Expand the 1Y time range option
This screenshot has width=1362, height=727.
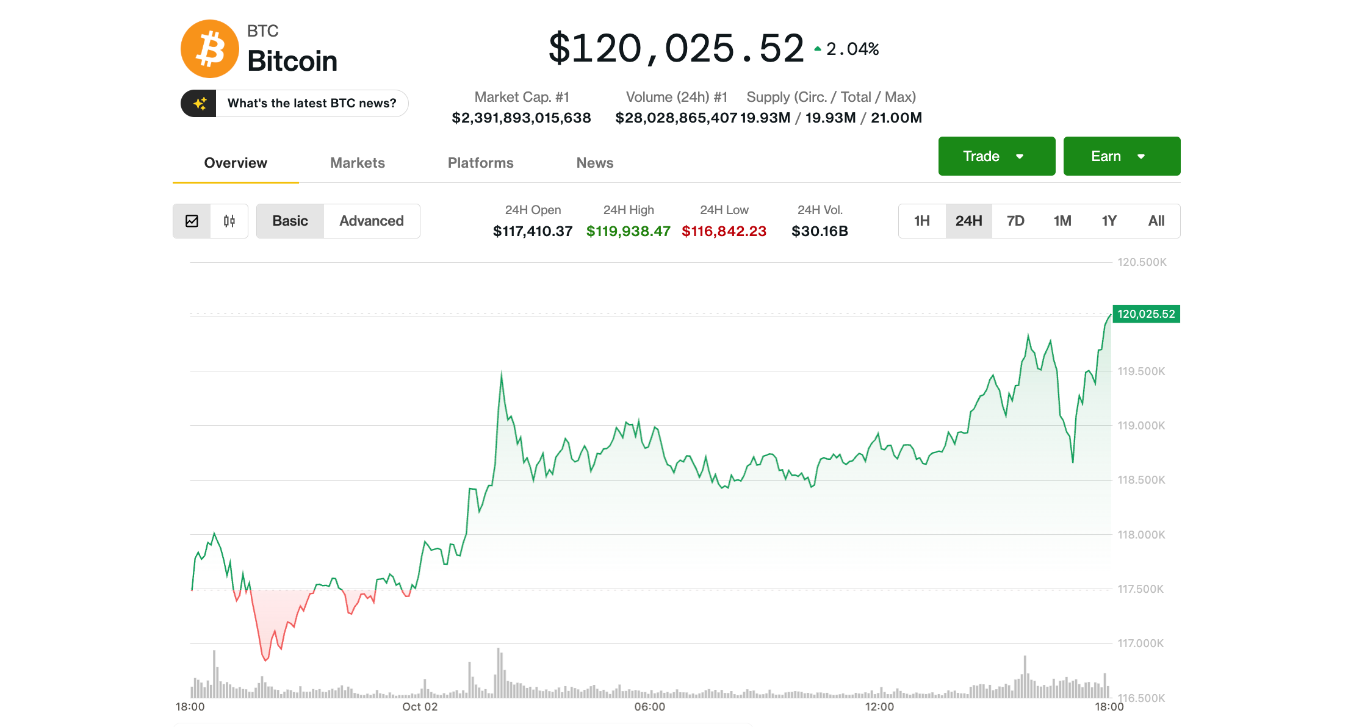click(1109, 221)
